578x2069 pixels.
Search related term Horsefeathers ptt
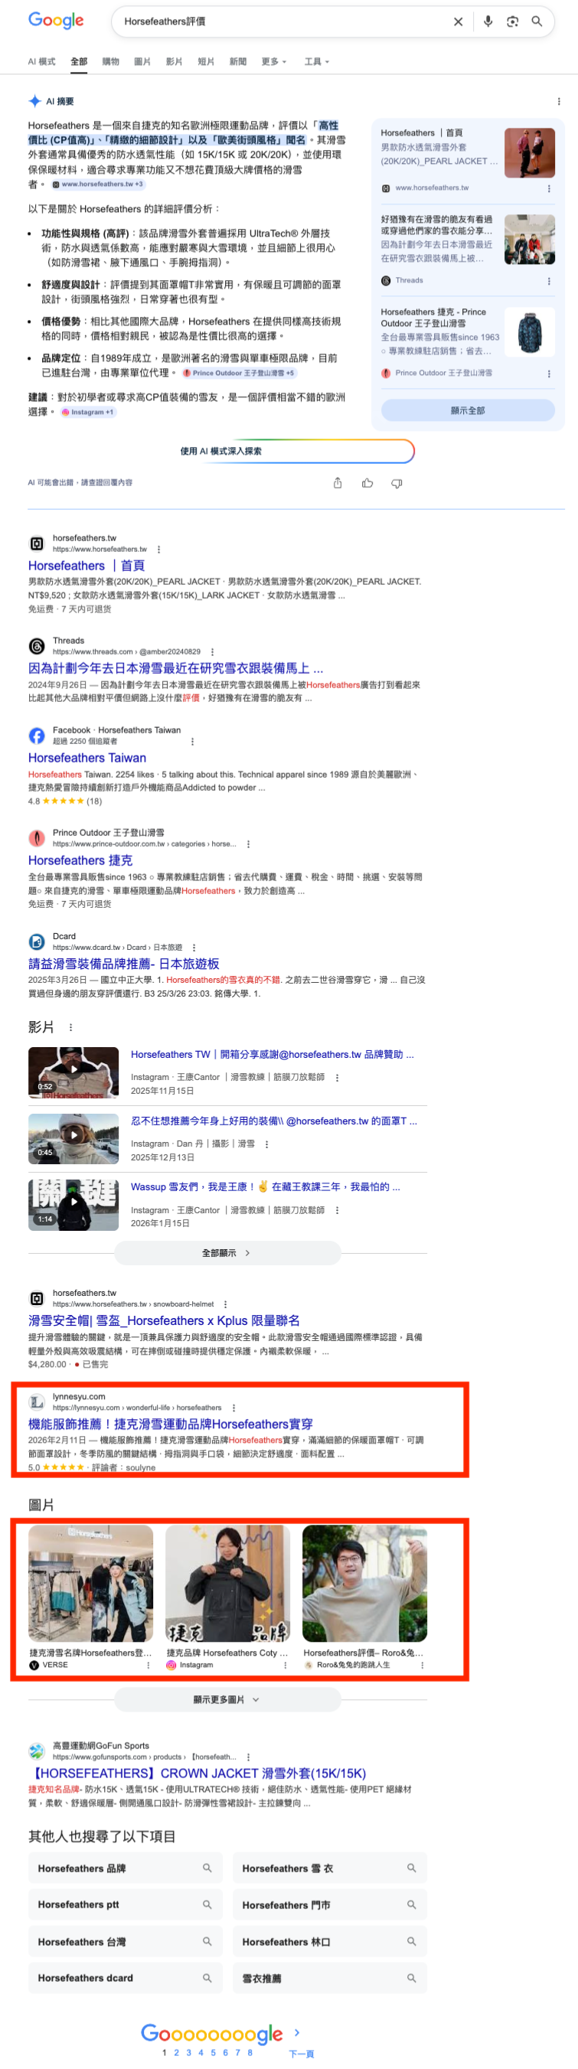click(x=126, y=1904)
